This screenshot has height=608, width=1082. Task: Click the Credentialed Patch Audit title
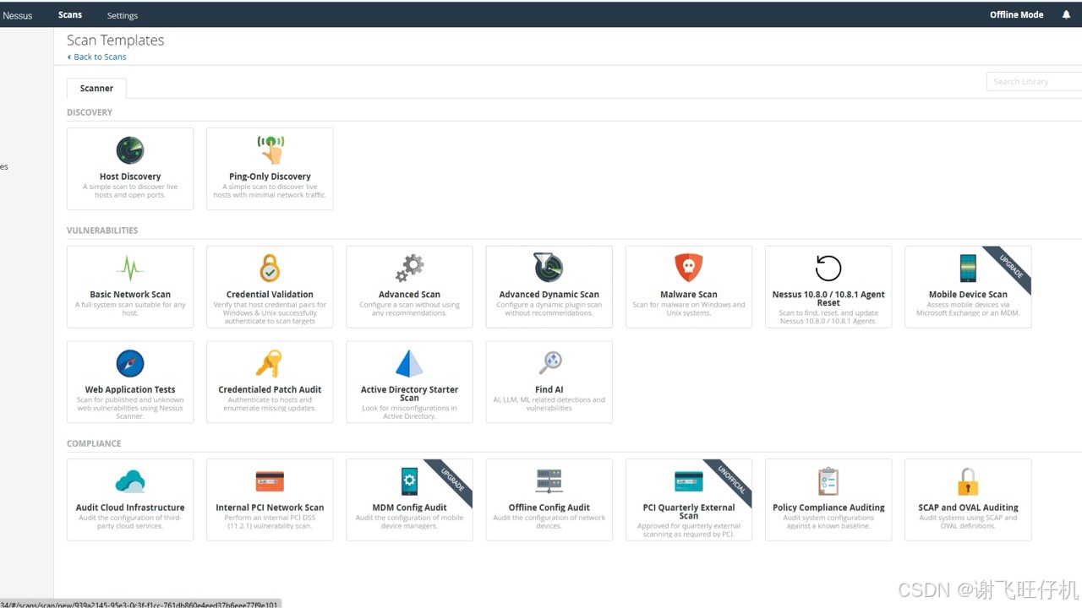tap(270, 390)
